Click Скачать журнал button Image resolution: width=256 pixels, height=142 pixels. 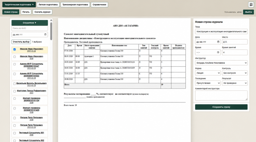pyautogui.click(x=42, y=12)
